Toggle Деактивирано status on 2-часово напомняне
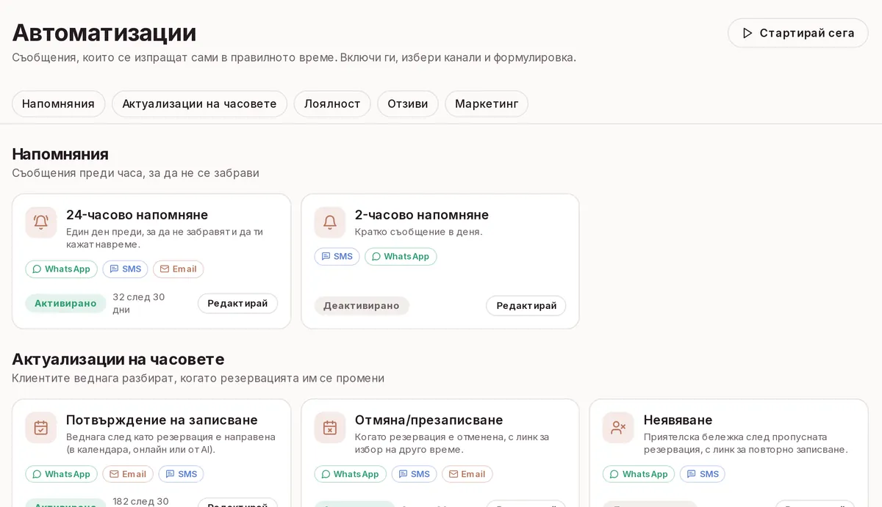This screenshot has width=882, height=507. click(362, 306)
